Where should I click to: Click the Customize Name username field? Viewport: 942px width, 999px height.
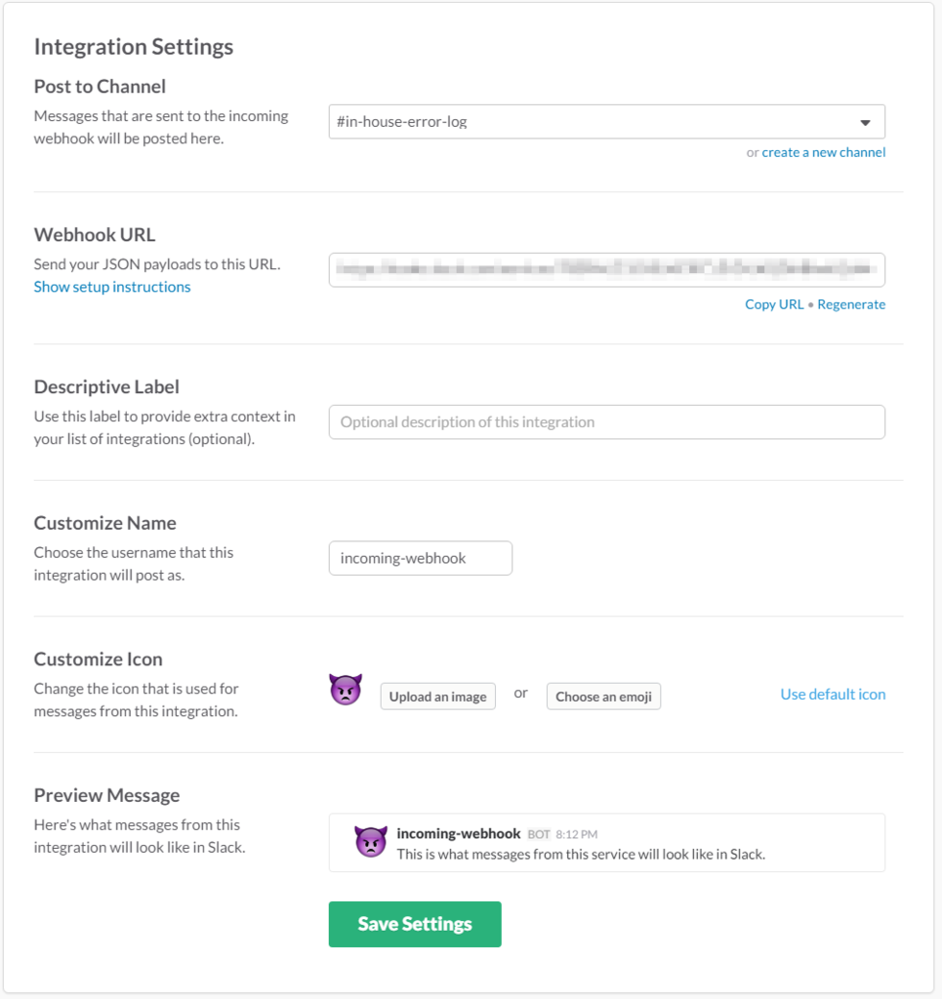420,558
